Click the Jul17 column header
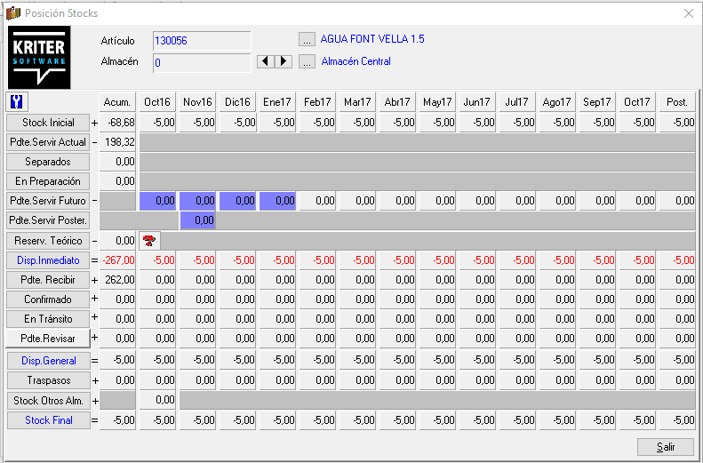This screenshot has height=463, width=703. click(x=517, y=102)
